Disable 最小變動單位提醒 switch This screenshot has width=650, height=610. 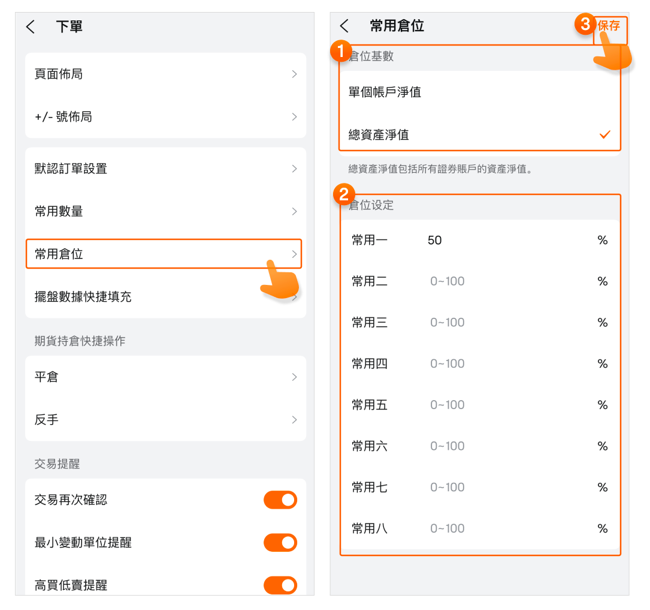tap(280, 543)
